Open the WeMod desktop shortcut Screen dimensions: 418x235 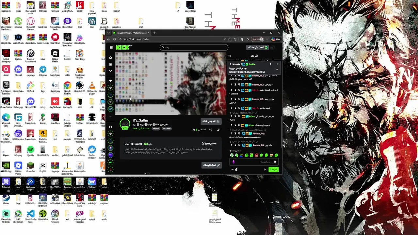[x=92, y=183]
